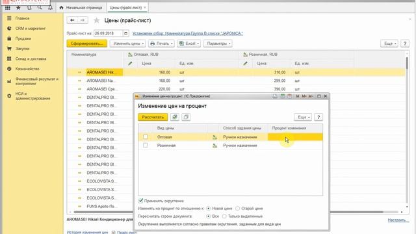Open the nomenclature group JAPONICA filter link
The width and height of the screenshot is (416, 234).
tap(188, 33)
